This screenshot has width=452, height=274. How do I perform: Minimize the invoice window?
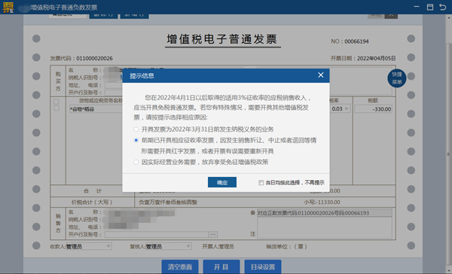(x=417, y=7)
